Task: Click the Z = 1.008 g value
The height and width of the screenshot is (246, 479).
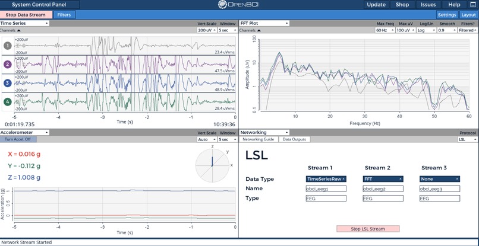Action: [x=24, y=178]
